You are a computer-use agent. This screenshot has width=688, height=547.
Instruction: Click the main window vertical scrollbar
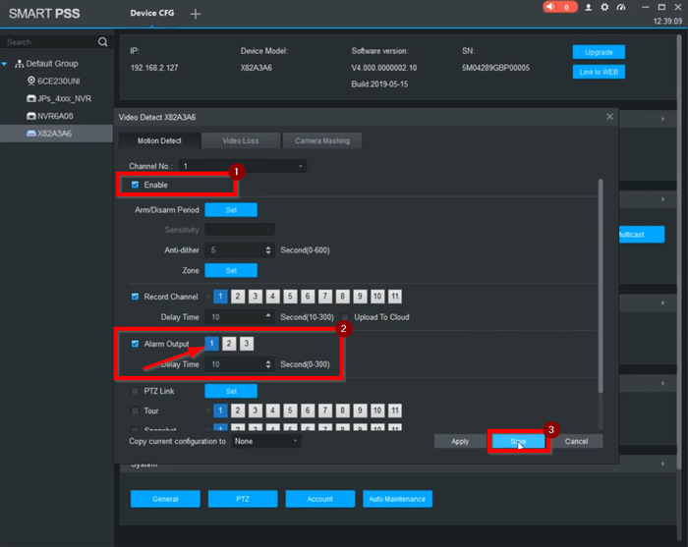pyautogui.click(x=679, y=254)
